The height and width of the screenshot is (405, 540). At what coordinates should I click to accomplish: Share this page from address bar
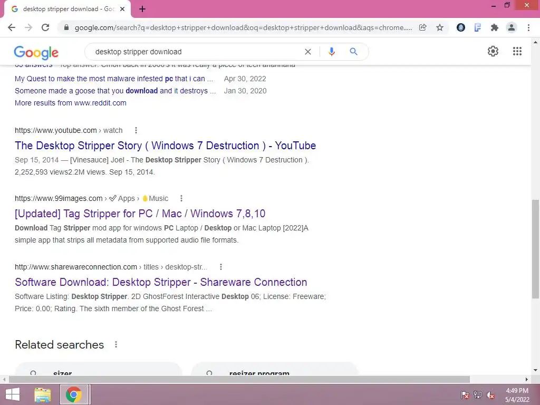coord(422,27)
